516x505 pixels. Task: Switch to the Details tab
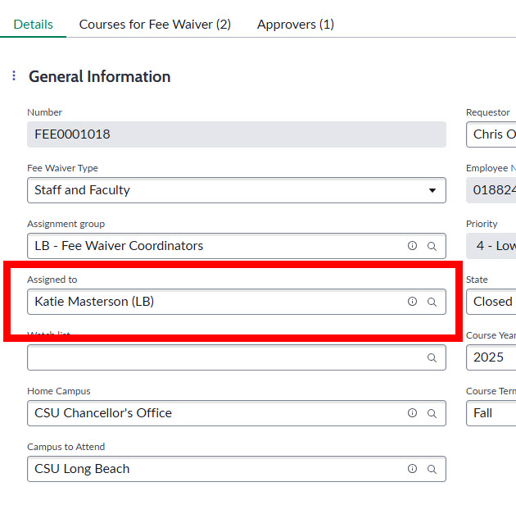34,24
